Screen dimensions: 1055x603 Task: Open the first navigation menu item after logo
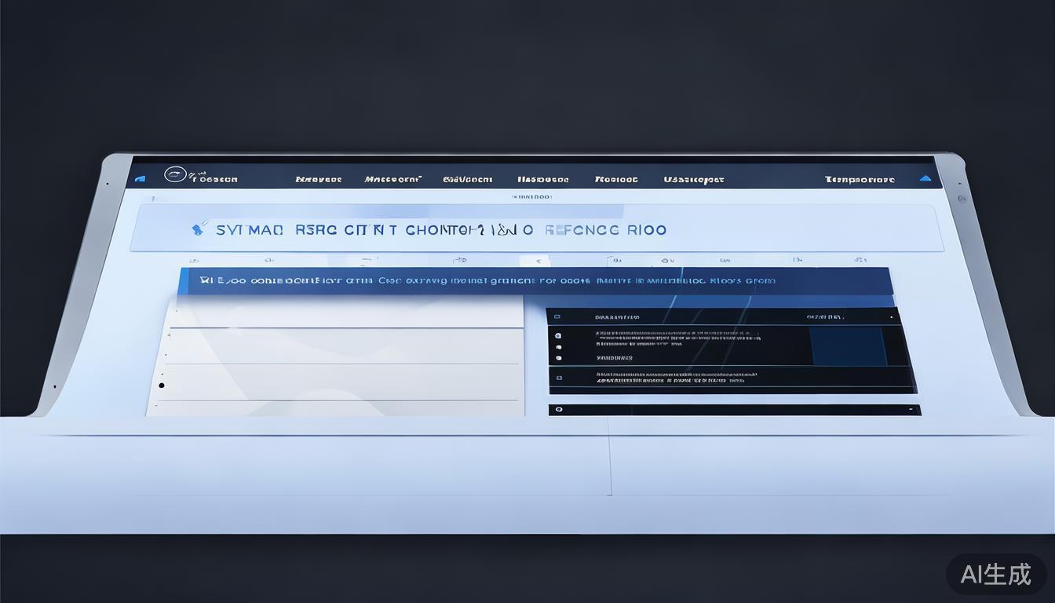318,179
